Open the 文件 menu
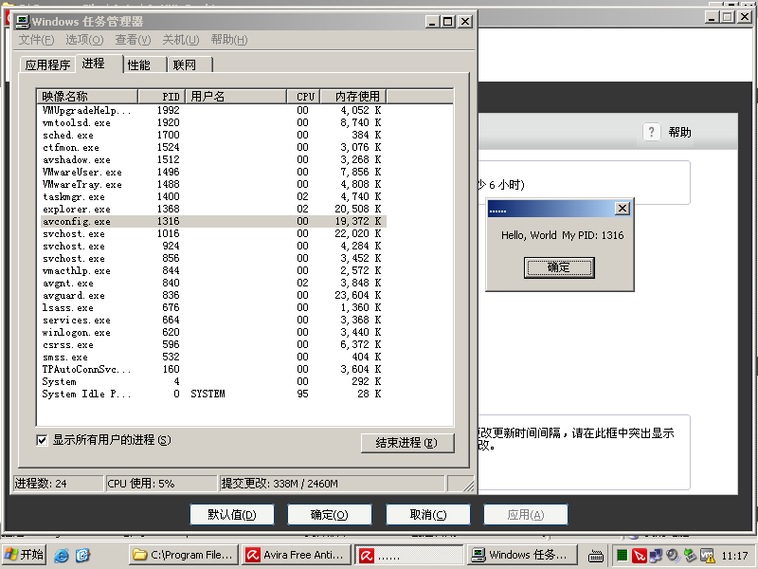Image resolution: width=758 pixels, height=569 pixels. 31,42
